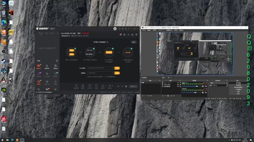Select the scene entry in OBS scenes list
The height and width of the screenshot is (142, 254).
pyautogui.click(x=151, y=83)
